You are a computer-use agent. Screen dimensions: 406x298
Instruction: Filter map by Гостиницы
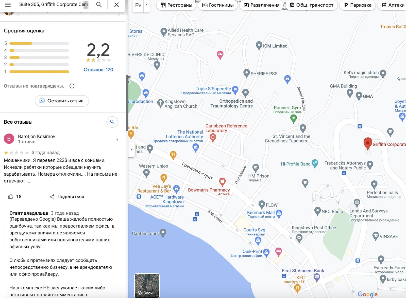click(x=218, y=5)
